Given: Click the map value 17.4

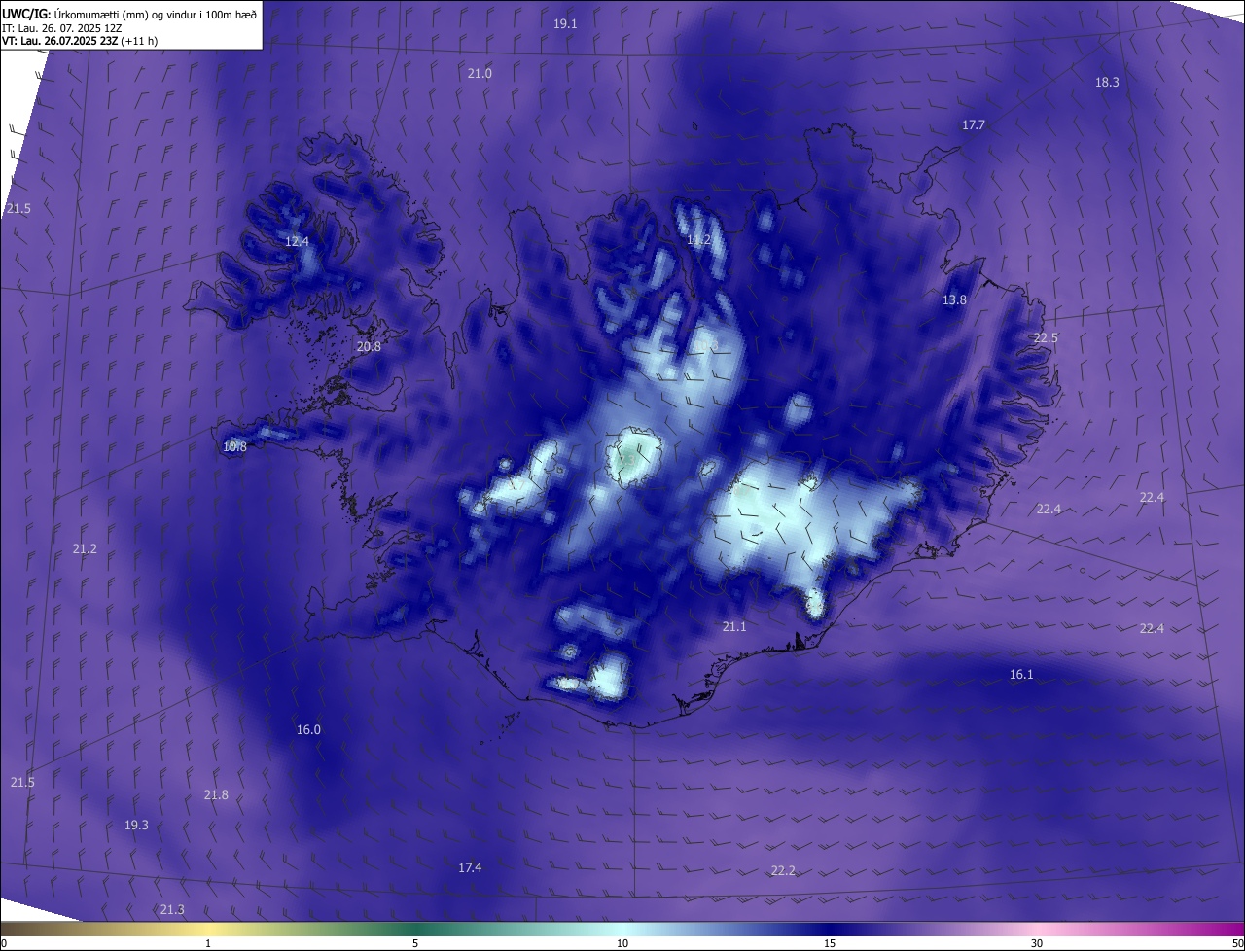Looking at the screenshot, I should 470,868.
